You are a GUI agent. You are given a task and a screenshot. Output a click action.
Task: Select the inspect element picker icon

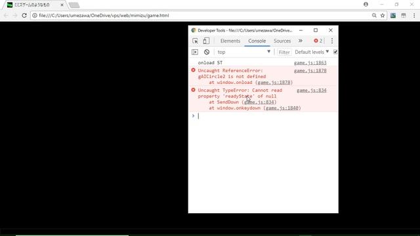click(x=195, y=41)
